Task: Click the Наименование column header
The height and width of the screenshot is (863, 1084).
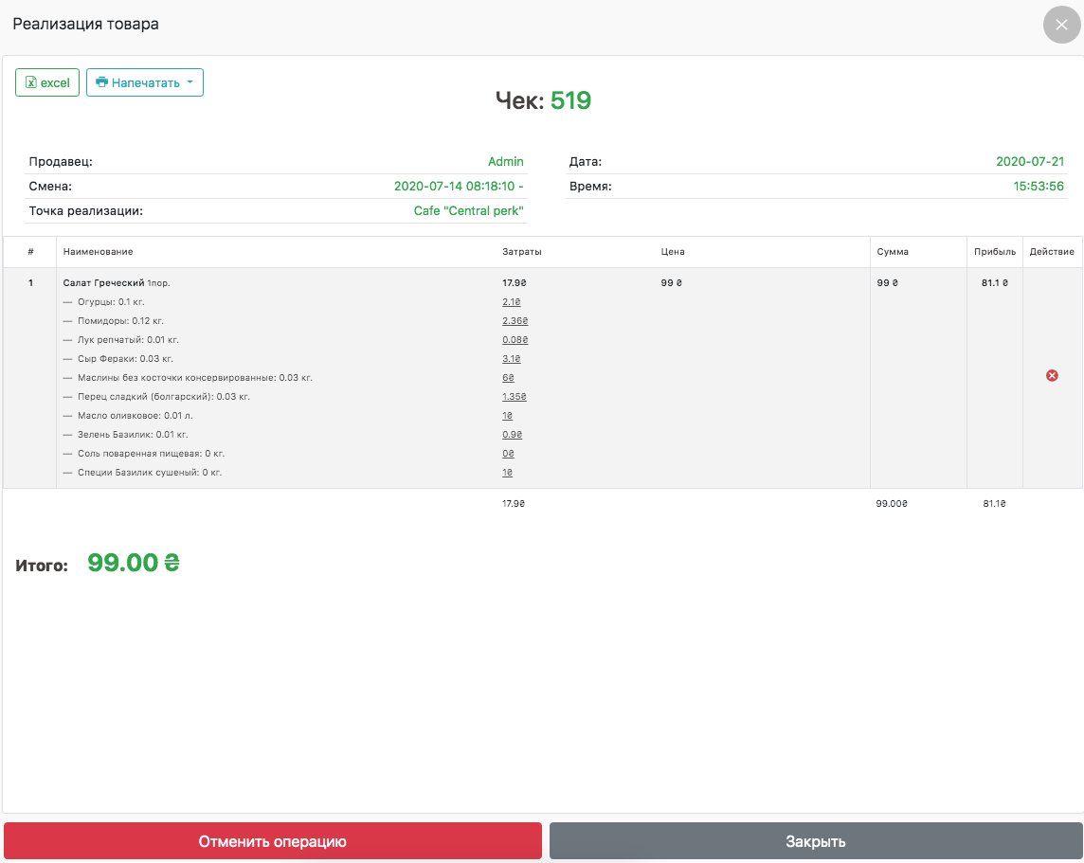Action: (x=98, y=252)
